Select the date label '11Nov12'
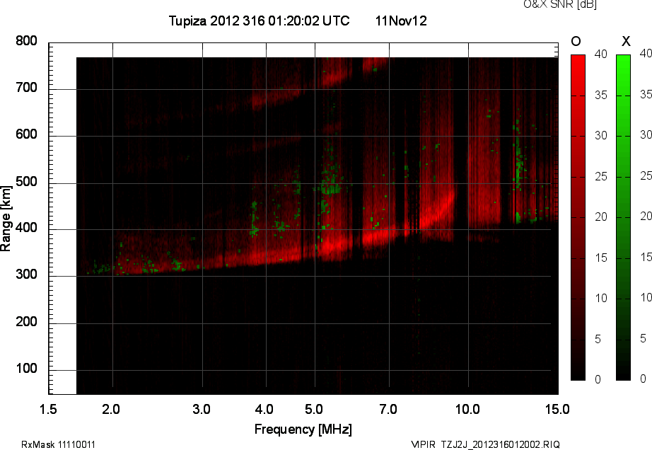Screen dimensions: 652x450 point(401,21)
